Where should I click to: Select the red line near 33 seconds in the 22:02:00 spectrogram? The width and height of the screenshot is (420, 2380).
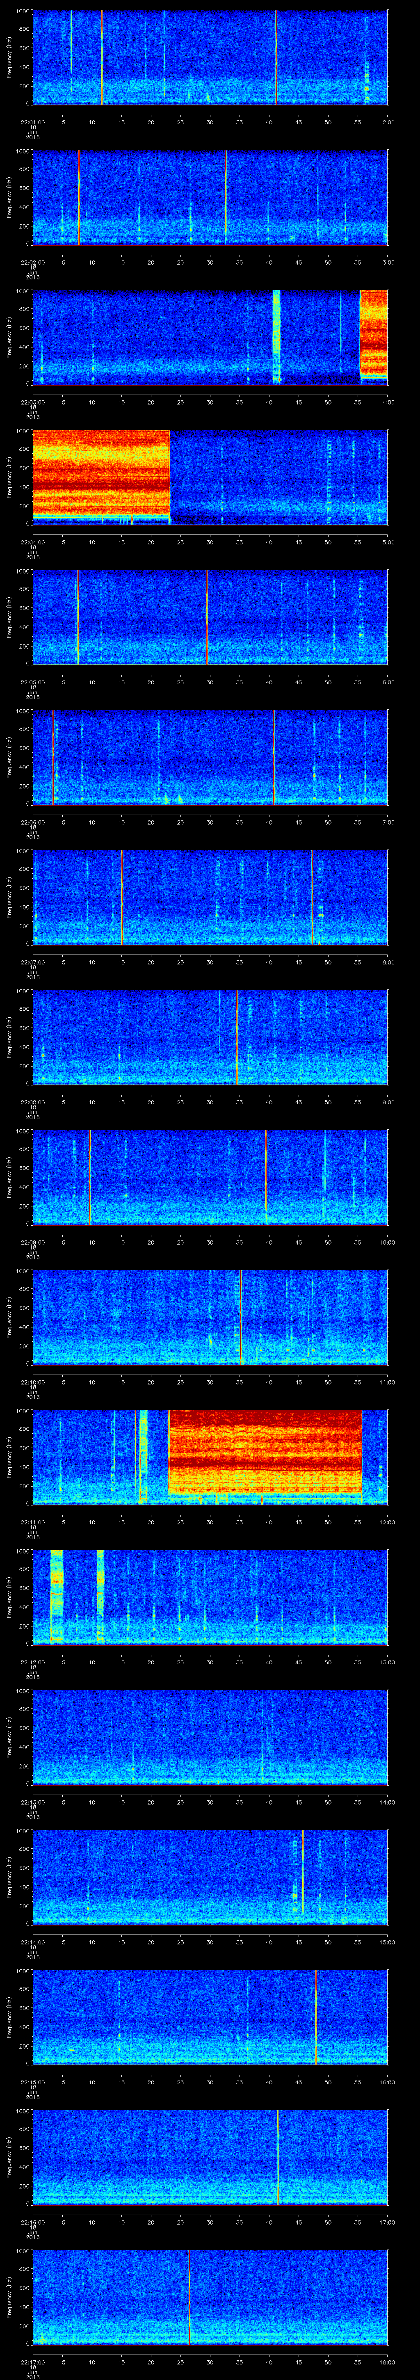(225, 197)
